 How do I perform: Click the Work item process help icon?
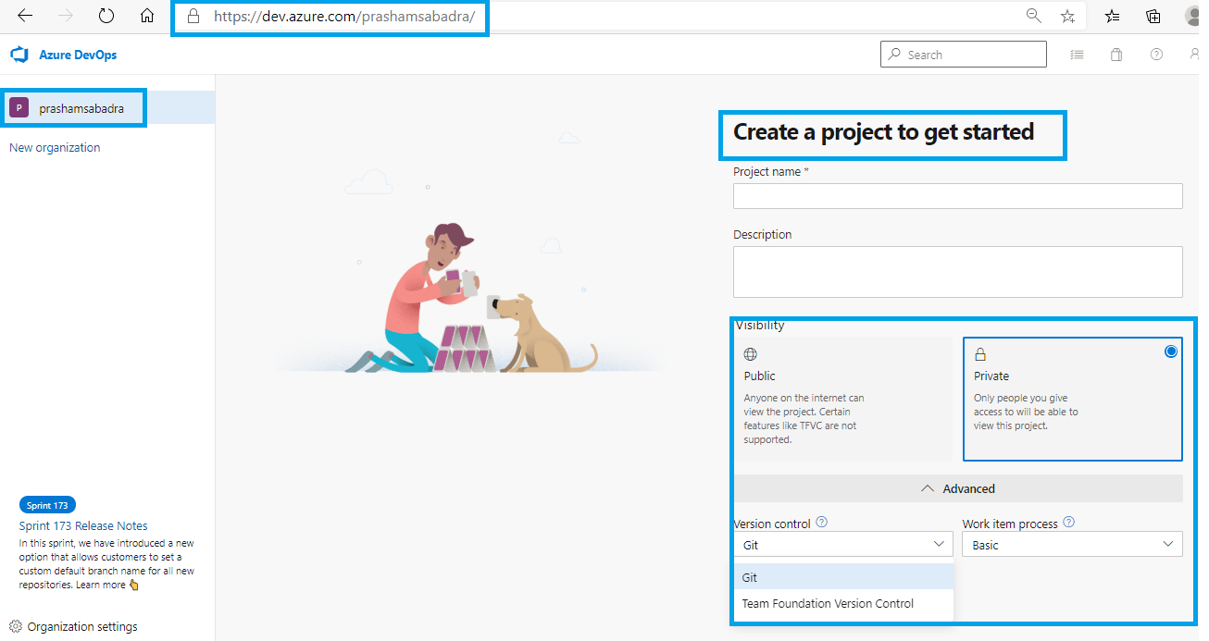(x=1068, y=523)
